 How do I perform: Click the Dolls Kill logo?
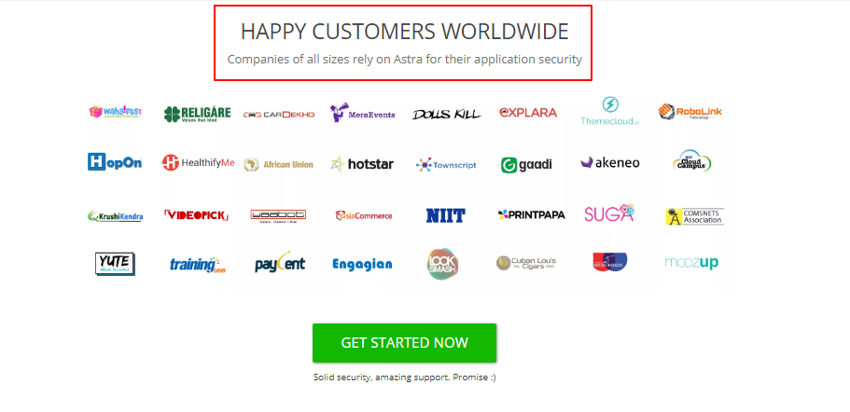pyautogui.click(x=446, y=114)
